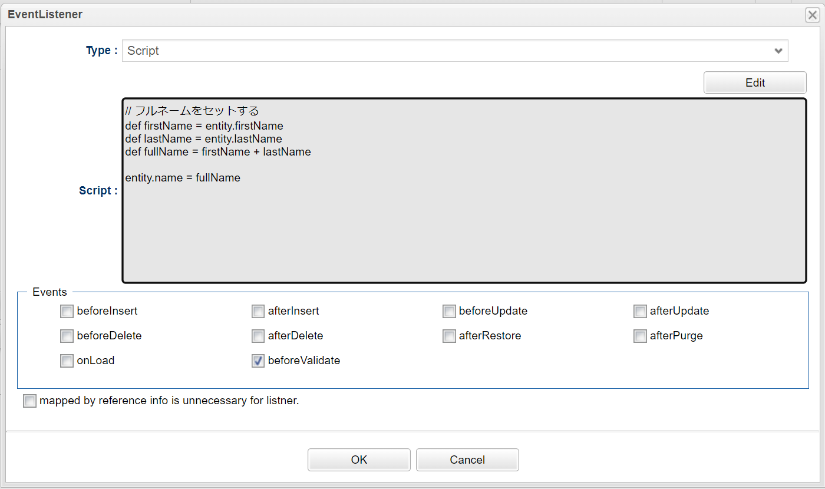Toggle mapped by reference info checkbox
Viewport: 825px width, 489px height.
coord(29,401)
